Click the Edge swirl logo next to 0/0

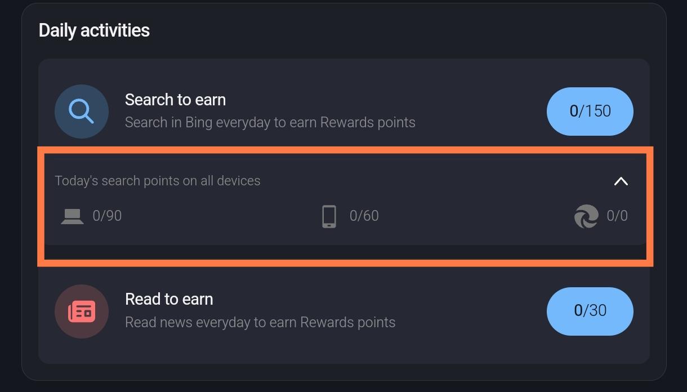click(586, 216)
